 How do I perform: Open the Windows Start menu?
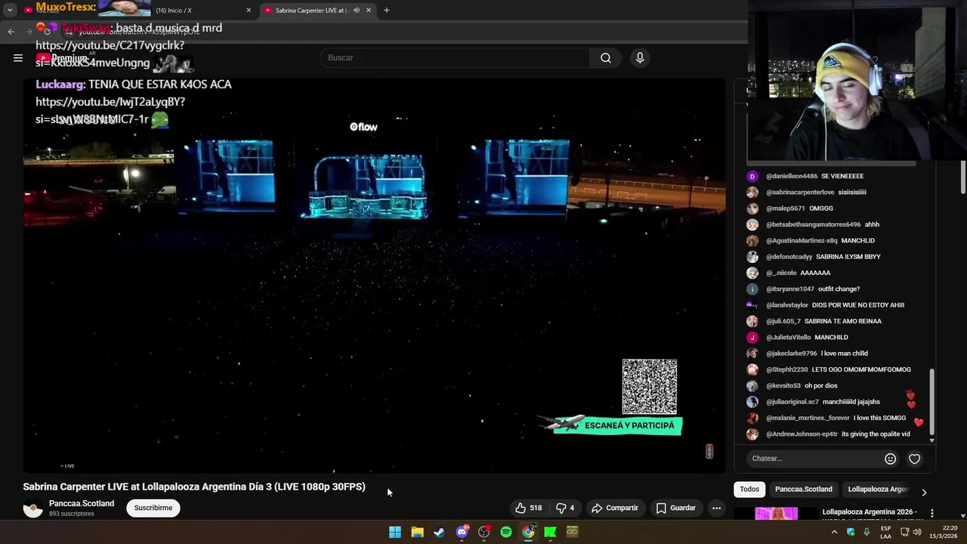tap(395, 532)
